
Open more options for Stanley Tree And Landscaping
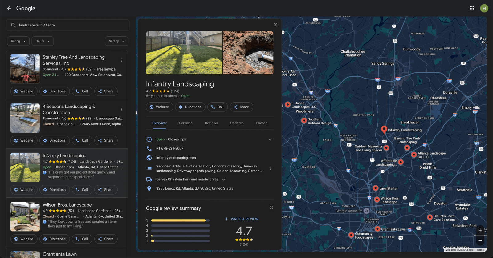click(121, 60)
